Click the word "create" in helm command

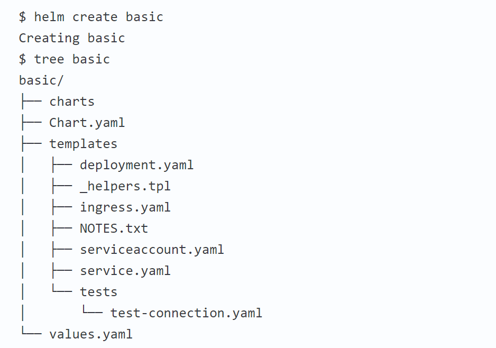(x=95, y=17)
